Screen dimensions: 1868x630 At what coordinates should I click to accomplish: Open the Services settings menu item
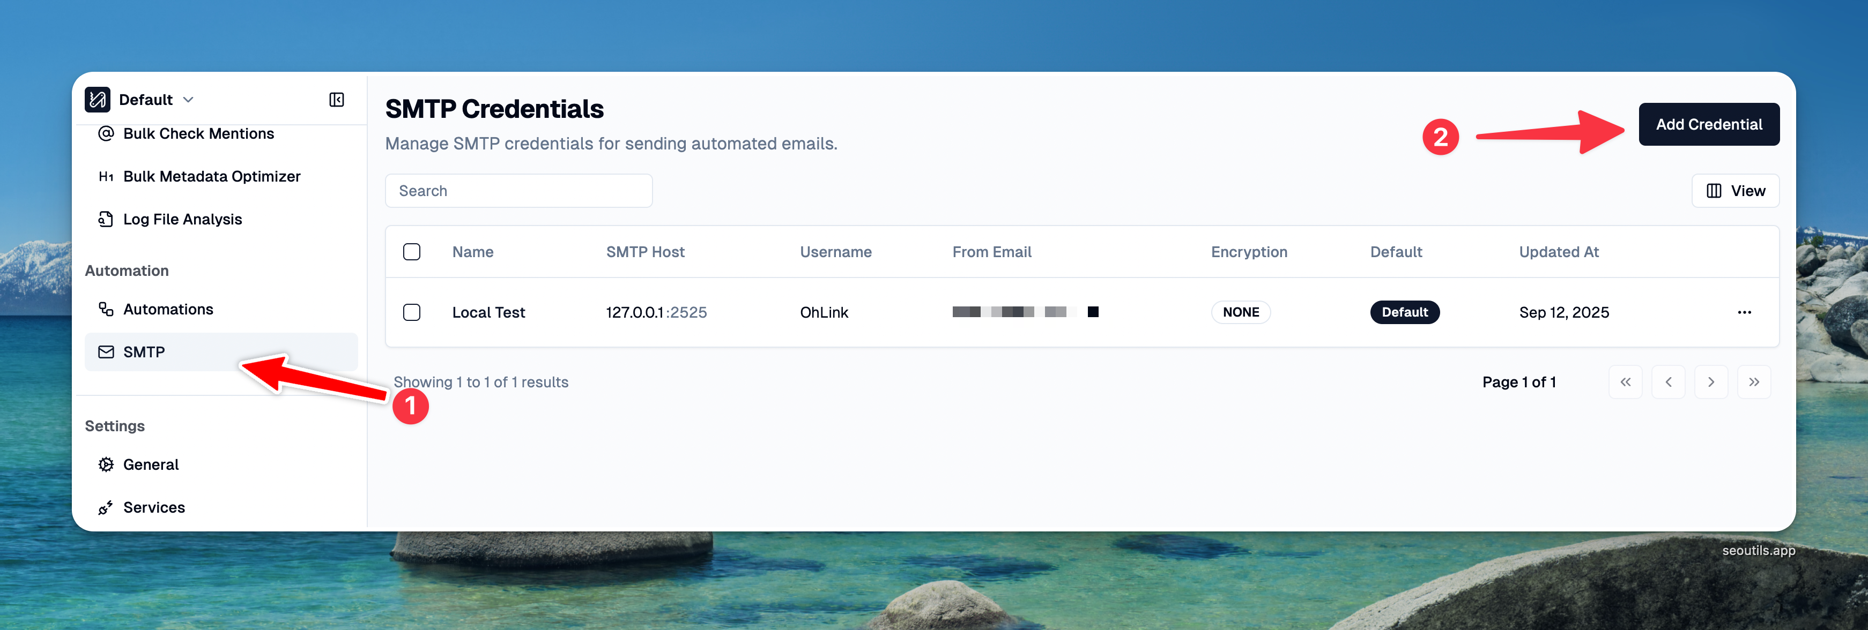click(x=154, y=507)
